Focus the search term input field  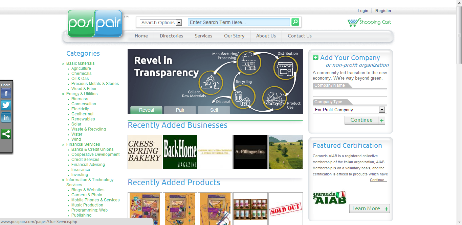click(239, 22)
